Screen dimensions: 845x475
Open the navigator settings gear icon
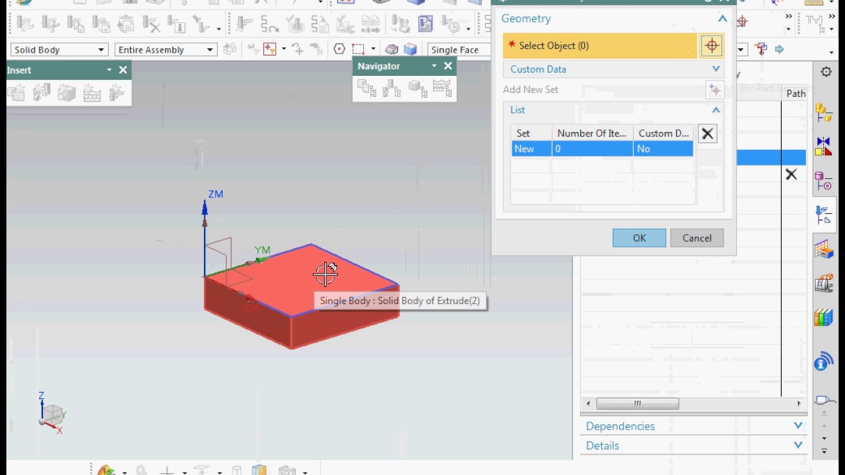(x=826, y=72)
